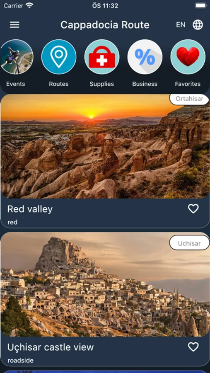Open the Favorites red heart icon

coord(188,57)
